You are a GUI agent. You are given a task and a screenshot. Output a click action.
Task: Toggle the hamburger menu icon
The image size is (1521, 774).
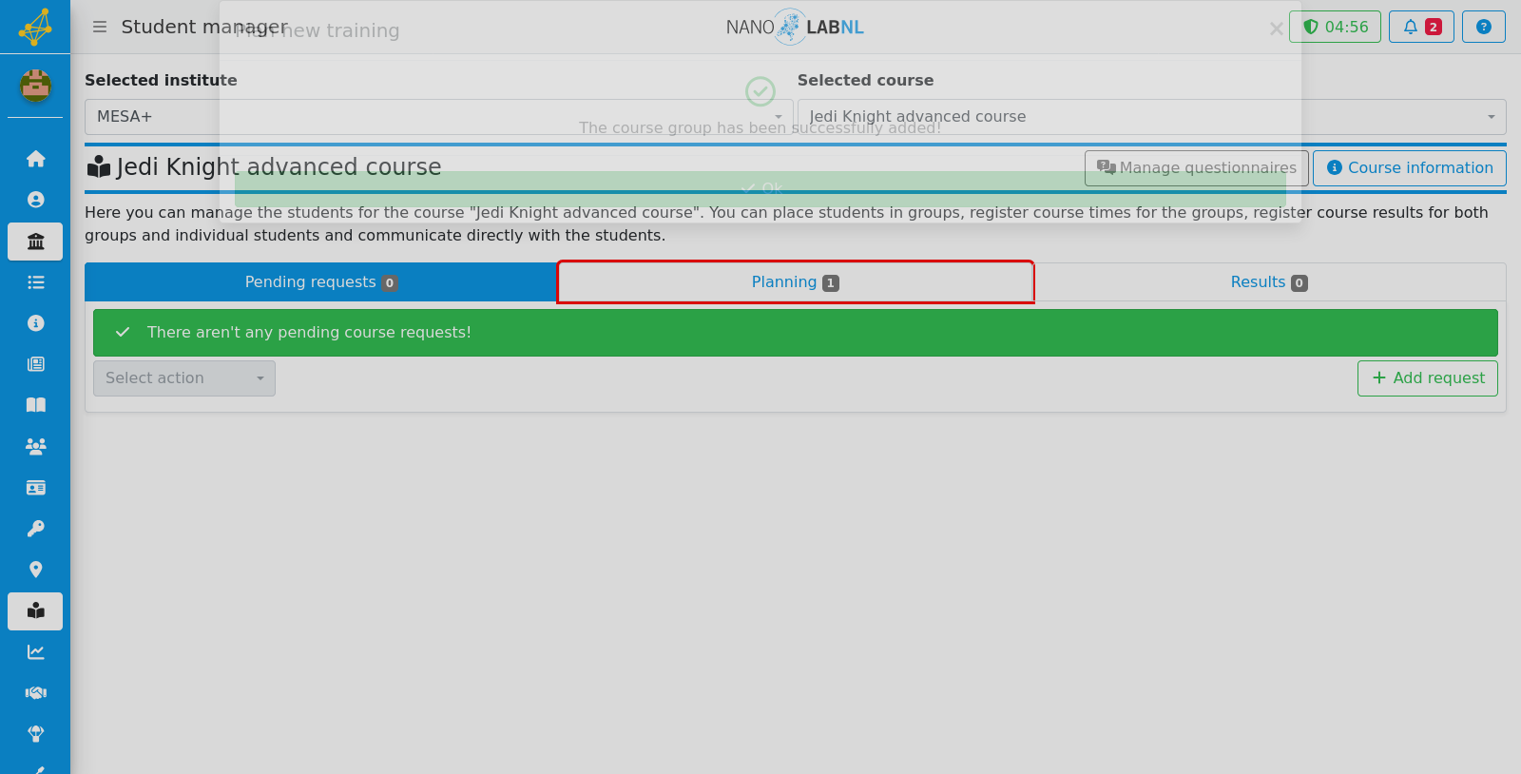100,27
